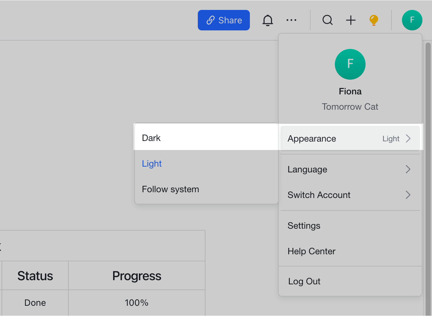The height and width of the screenshot is (316, 432).
Task: Click the link icon on Share button
Action: (211, 20)
